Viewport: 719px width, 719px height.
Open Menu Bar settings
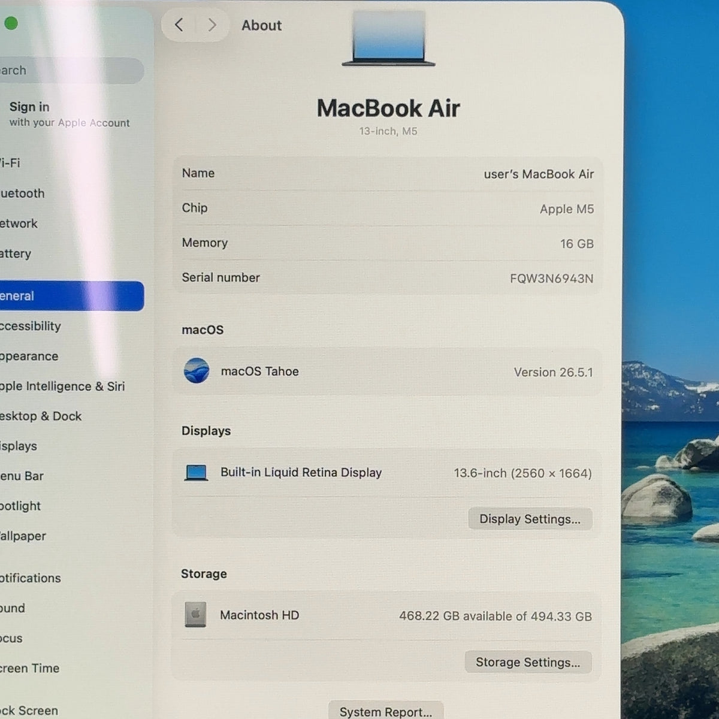tap(22, 476)
